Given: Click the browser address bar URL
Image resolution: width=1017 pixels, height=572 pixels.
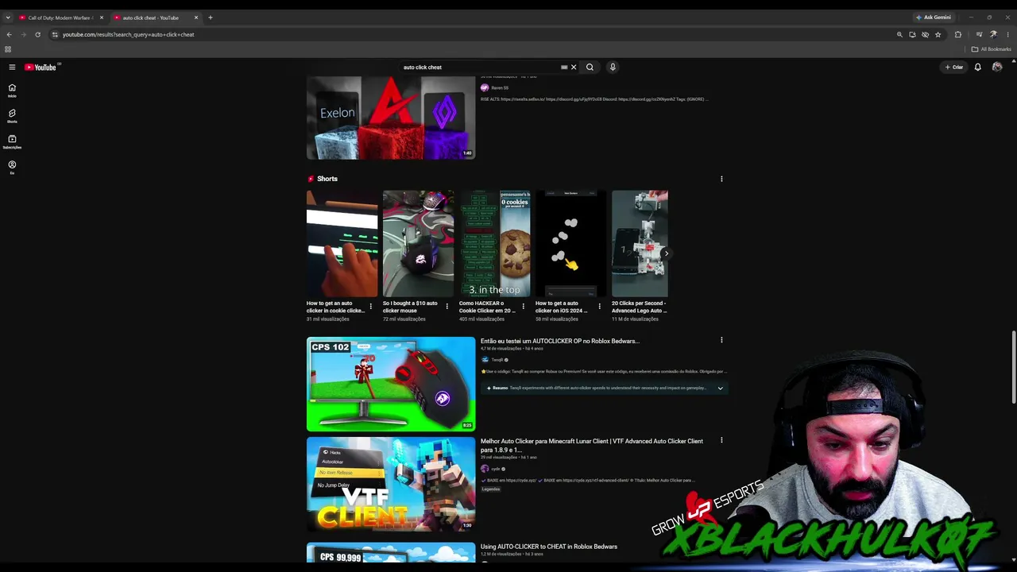Looking at the screenshot, I should (129, 35).
